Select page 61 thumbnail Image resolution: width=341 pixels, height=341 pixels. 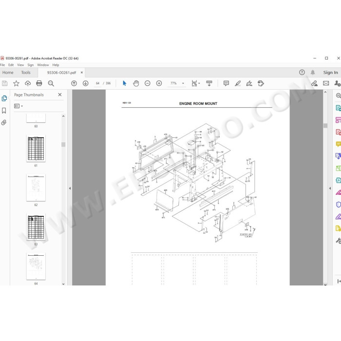(x=36, y=148)
